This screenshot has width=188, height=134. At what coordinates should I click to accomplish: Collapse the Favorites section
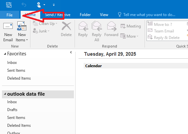5,54
